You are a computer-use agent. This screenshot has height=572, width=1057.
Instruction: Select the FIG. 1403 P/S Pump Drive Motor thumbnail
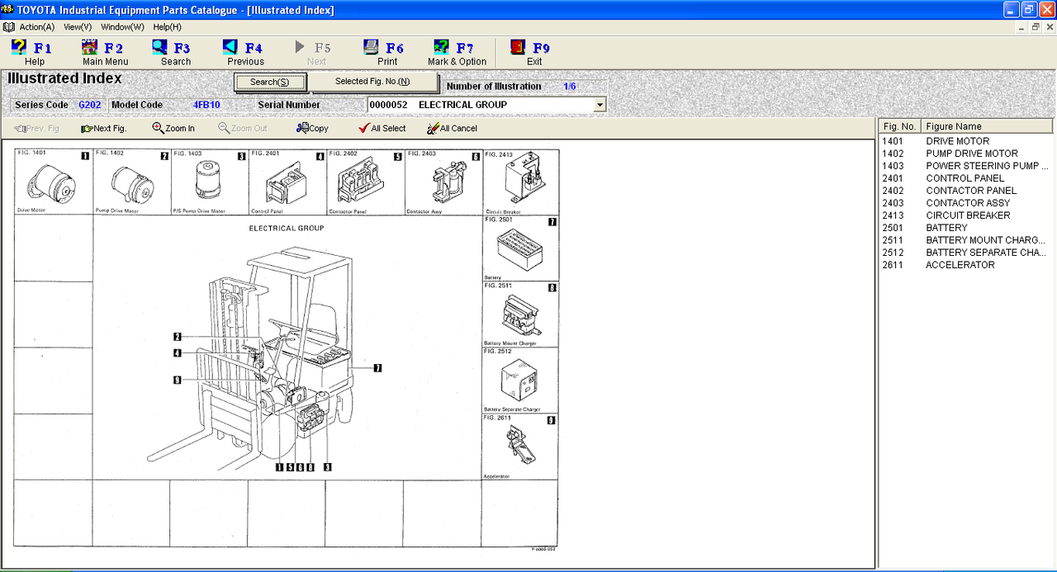tap(209, 182)
